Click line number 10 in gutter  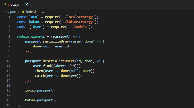[x=8, y=61]
